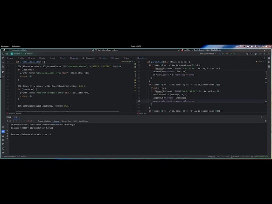
Task: Open the Memory View debug tab
Action: [x=66, y=121]
